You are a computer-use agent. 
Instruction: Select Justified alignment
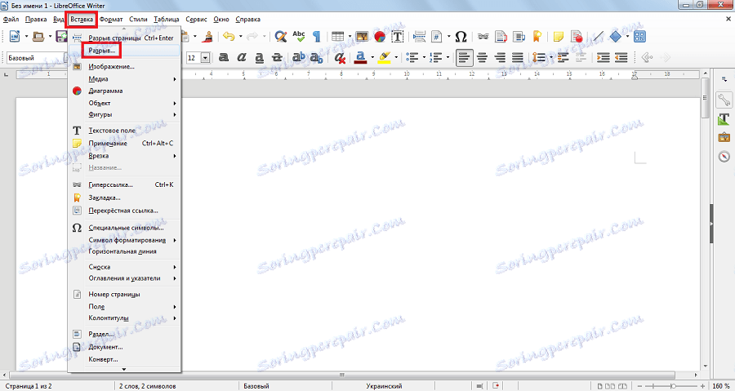518,58
